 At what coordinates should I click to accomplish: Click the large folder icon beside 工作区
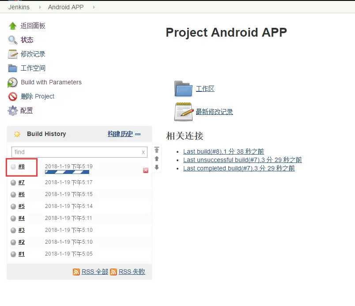(x=183, y=88)
